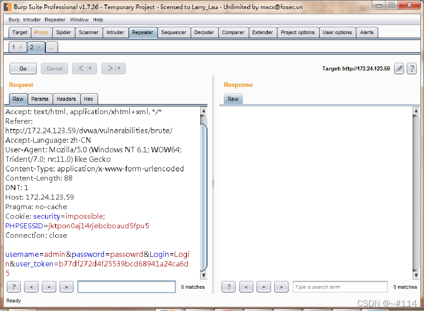
Task: Click the Content-Length: 88 header line
Action: click(39, 178)
